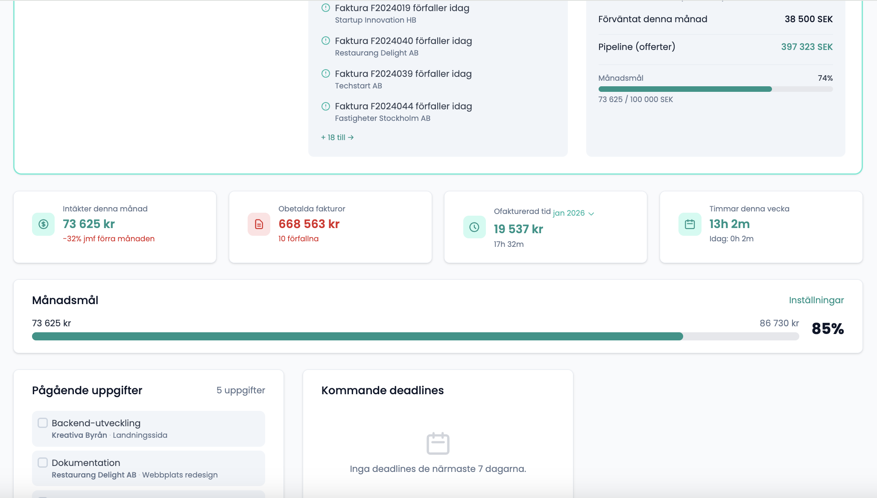Click alert icon beside Faktura F2024039
877x498 pixels.
click(326, 73)
